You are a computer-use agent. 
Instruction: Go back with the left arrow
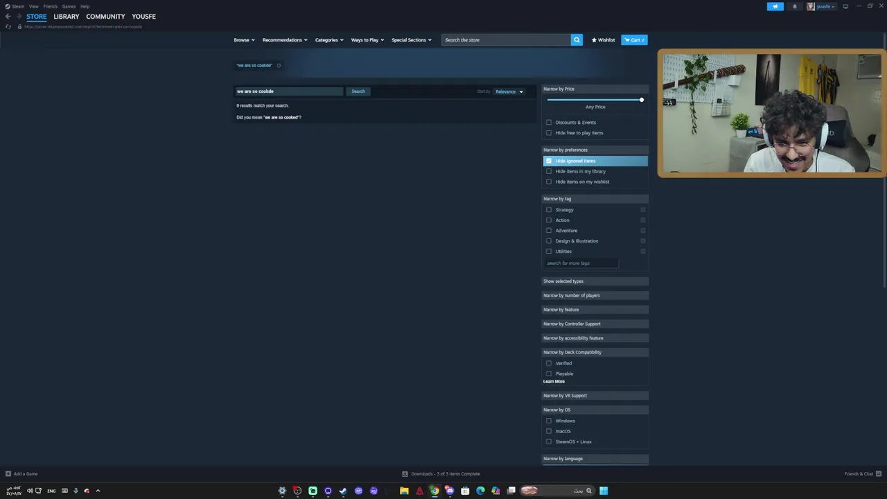[8, 16]
